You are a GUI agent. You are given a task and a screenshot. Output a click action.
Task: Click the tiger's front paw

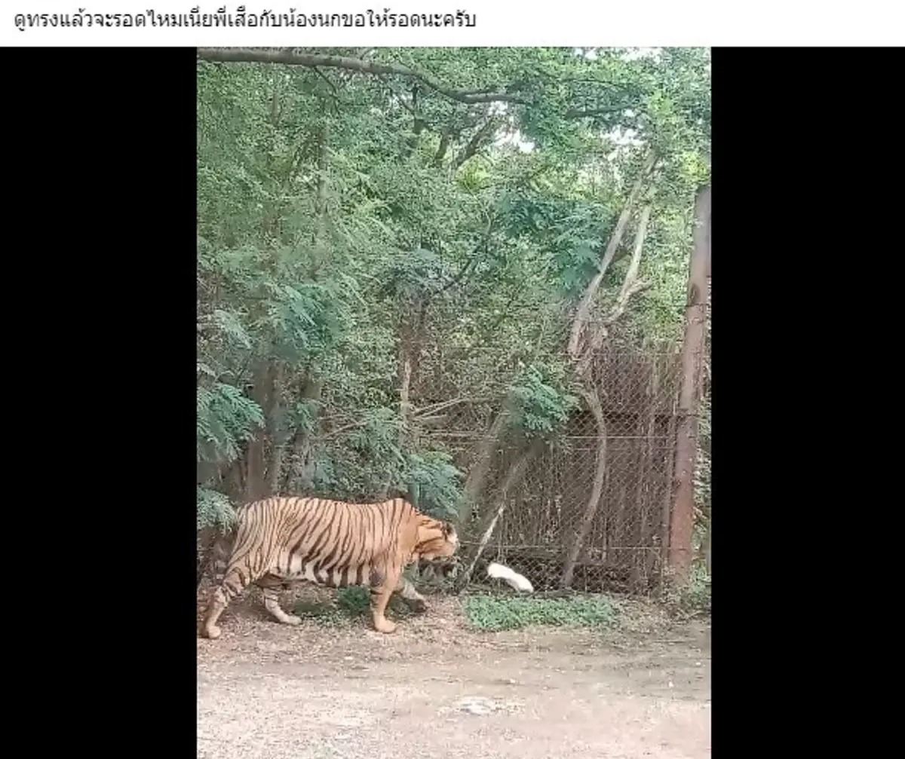tap(385, 625)
